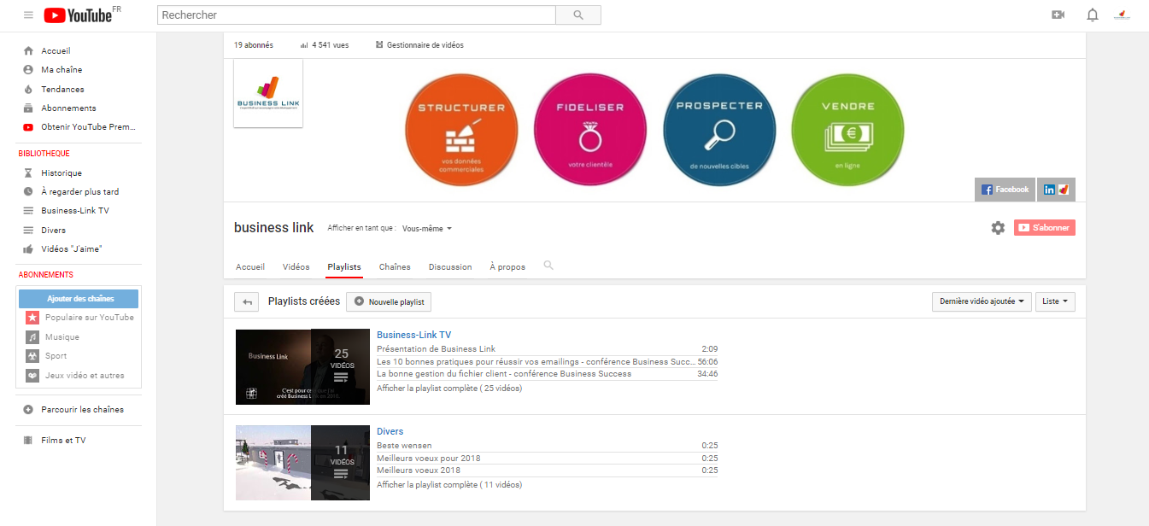Open the Liste view dropdown
Screen dimensions: 1149x526
pos(1055,301)
